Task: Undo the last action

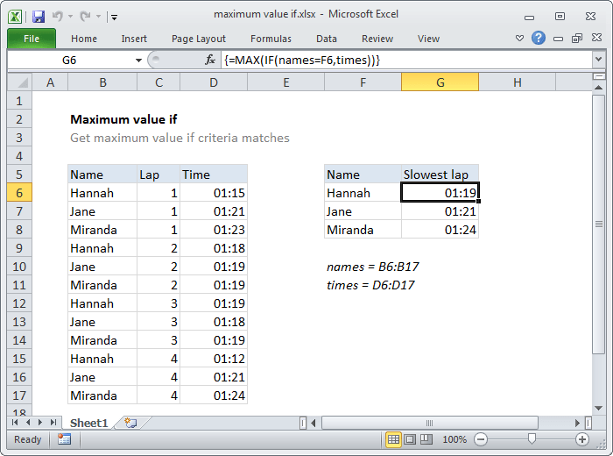Action: (58, 17)
